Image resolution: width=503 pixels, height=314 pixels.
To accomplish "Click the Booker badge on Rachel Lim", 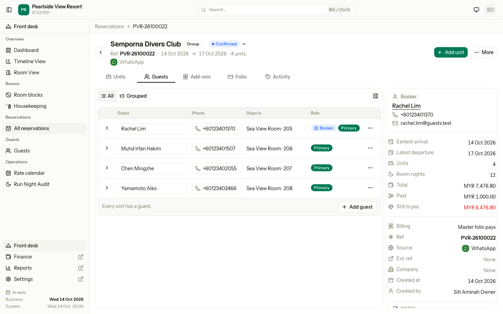I will [x=324, y=128].
